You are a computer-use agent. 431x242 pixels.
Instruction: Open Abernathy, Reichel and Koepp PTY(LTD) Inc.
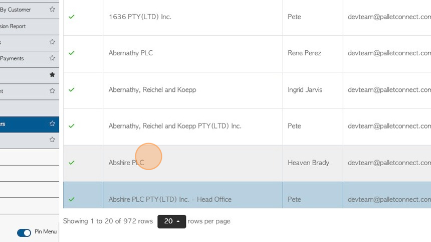[175, 126]
